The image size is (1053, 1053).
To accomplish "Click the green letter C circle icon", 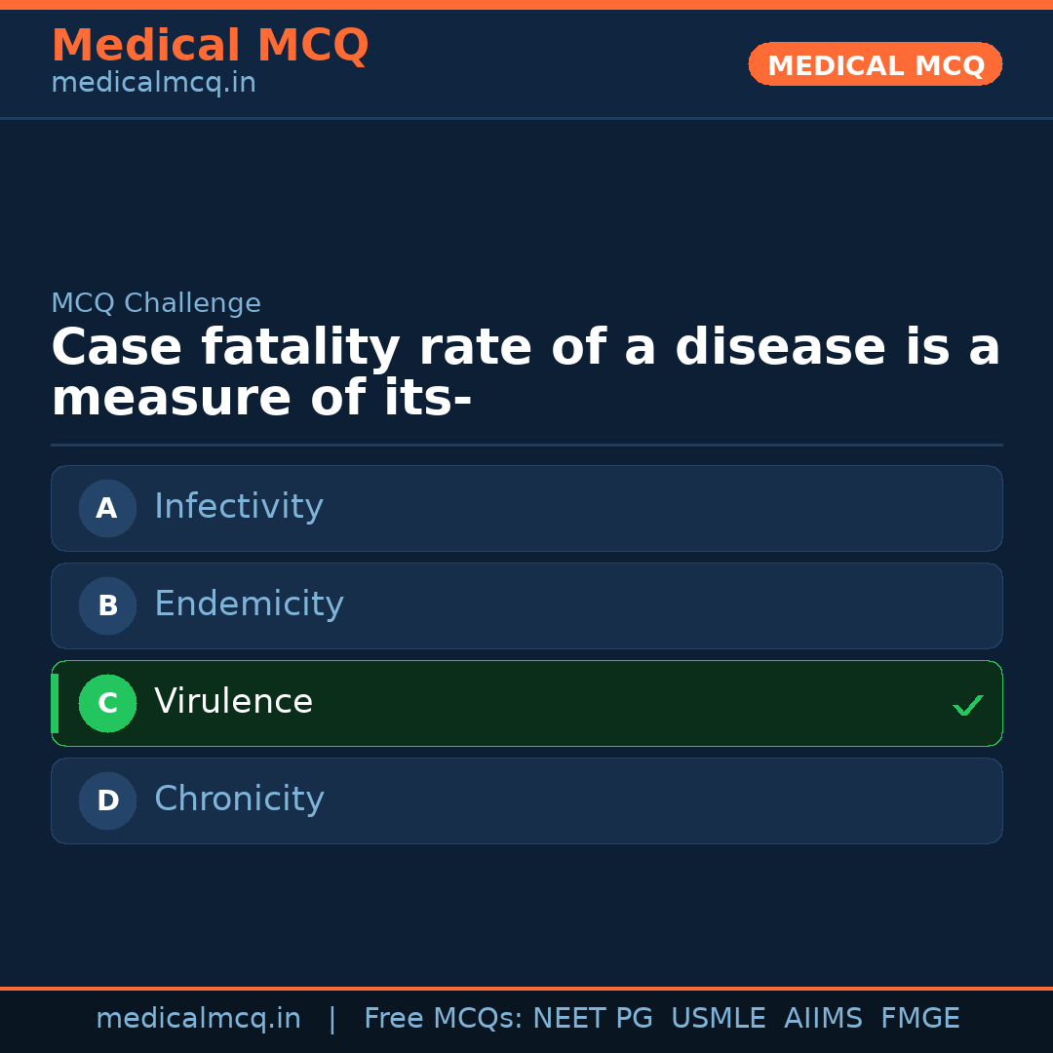I will [107, 703].
